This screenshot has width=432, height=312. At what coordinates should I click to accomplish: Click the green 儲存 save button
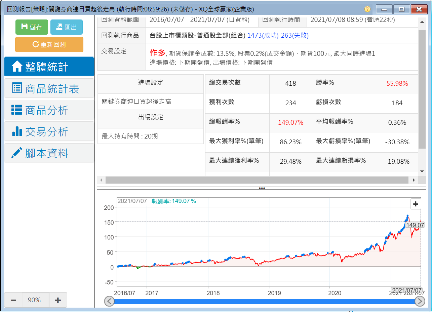(x=32, y=27)
